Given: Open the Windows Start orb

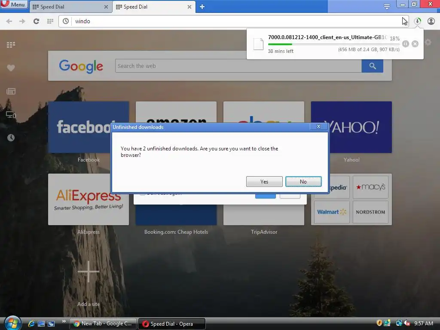Looking at the screenshot, I should point(12,323).
